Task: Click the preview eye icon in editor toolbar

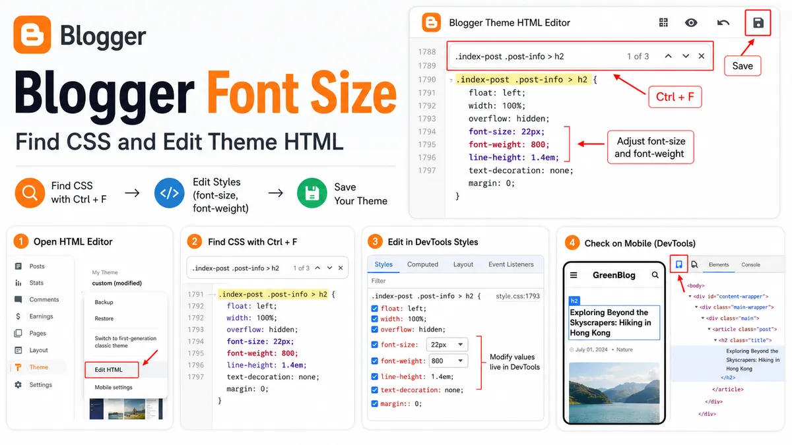Action: 691,23
